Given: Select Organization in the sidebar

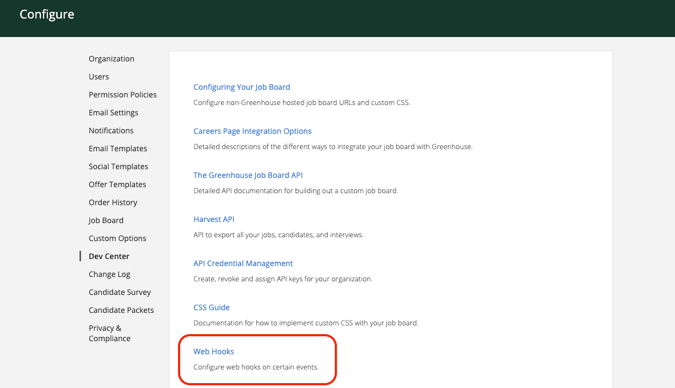Looking at the screenshot, I should coord(111,59).
